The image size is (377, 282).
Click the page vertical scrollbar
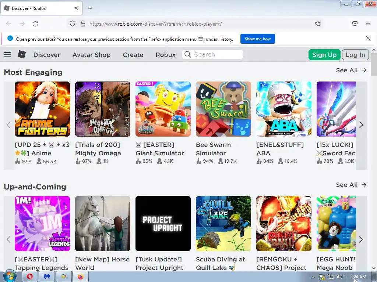pyautogui.click(x=374, y=65)
